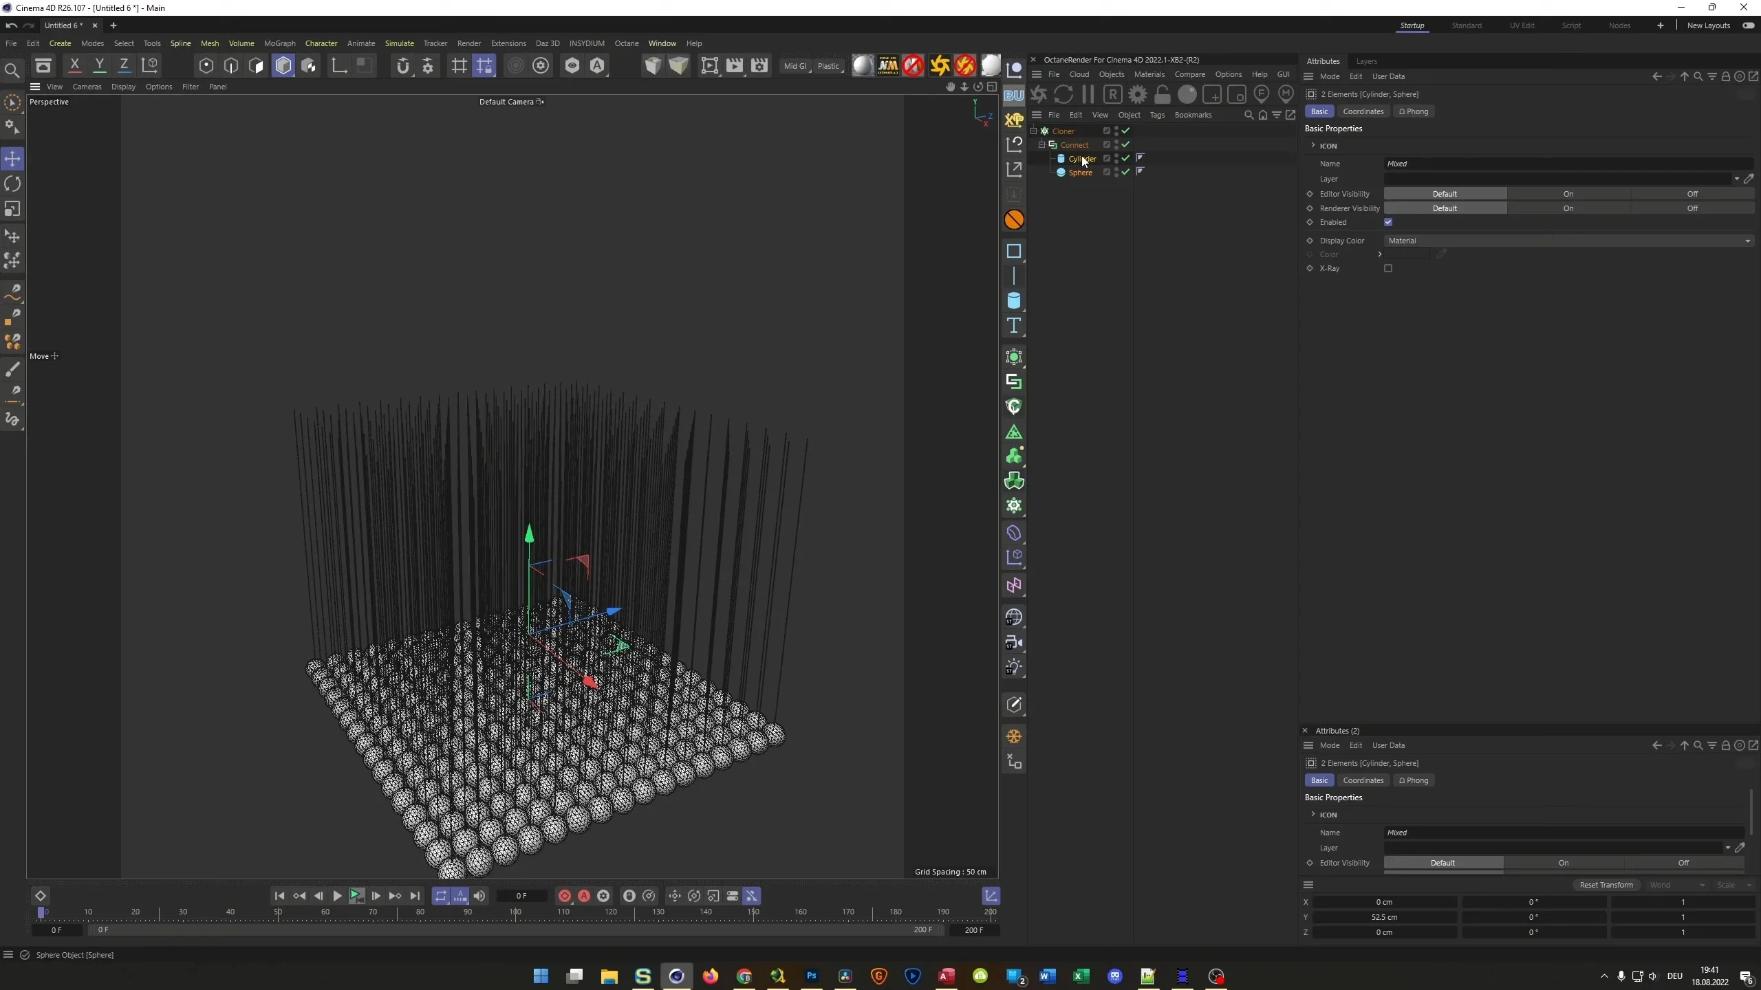
Task: Select the Move tool in the left toolbar
Action: tap(12, 159)
